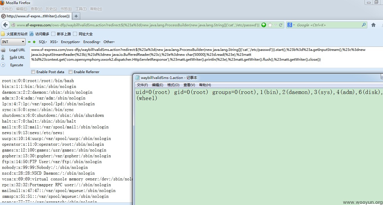Click the Load URL button
The height and width of the screenshot is (205, 383).
coord(17,50)
